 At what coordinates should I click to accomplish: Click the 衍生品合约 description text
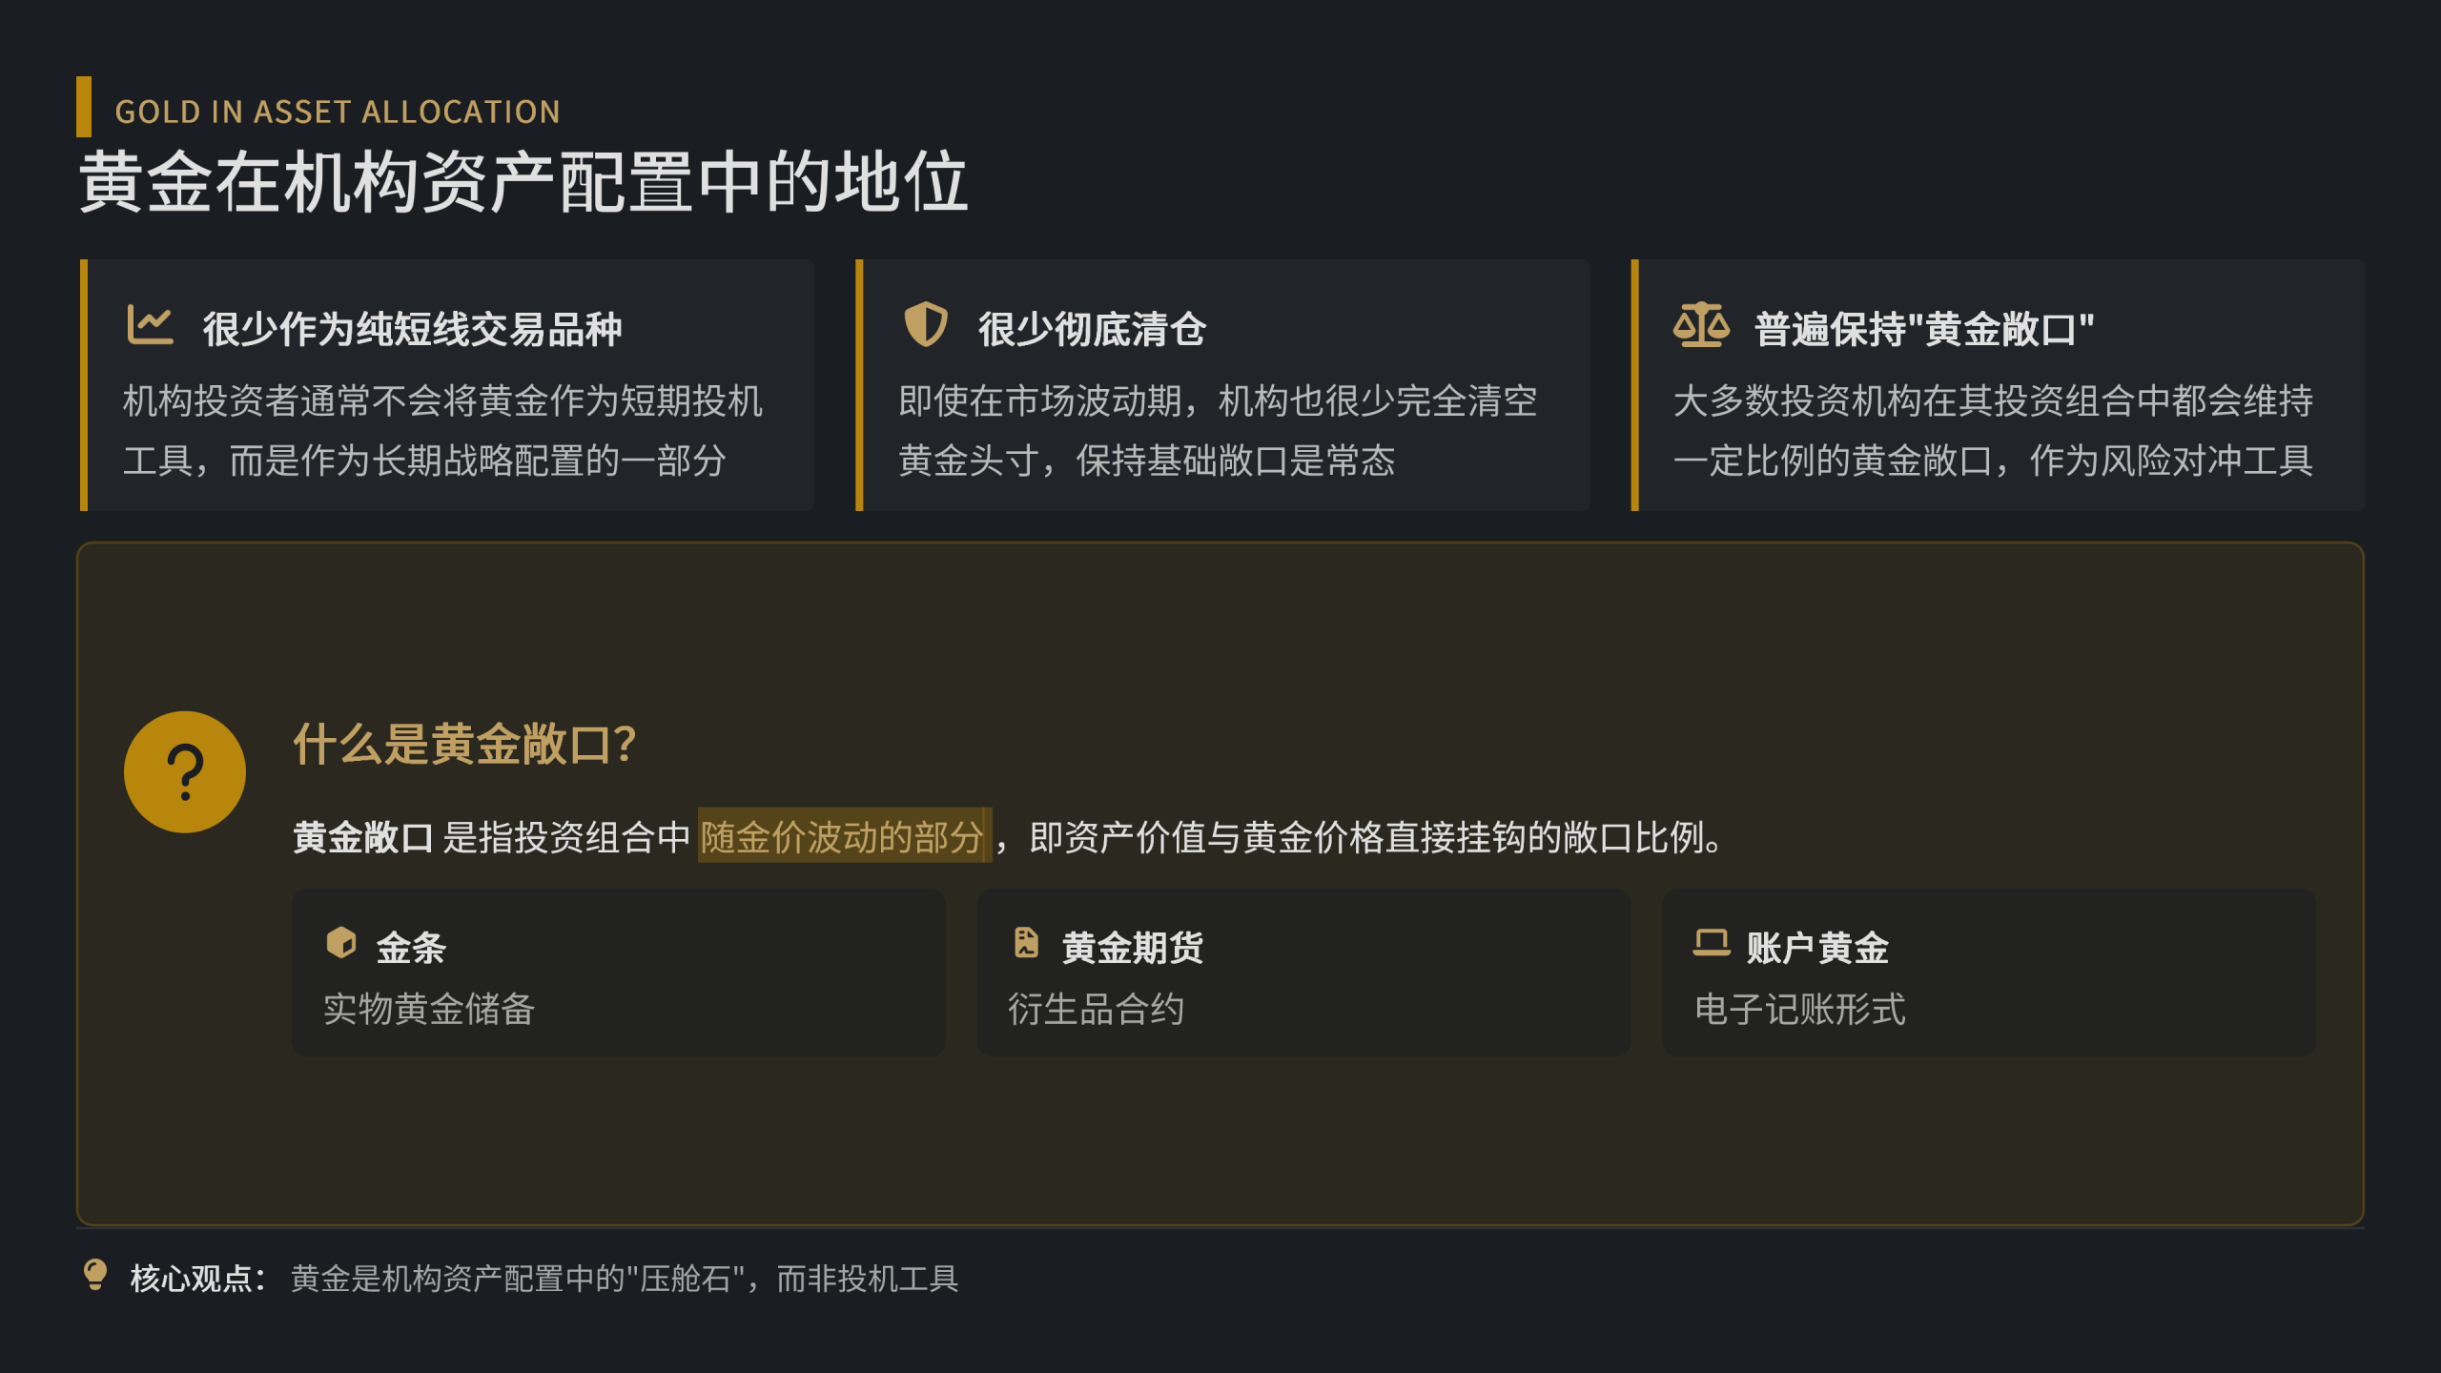click(x=1097, y=1009)
